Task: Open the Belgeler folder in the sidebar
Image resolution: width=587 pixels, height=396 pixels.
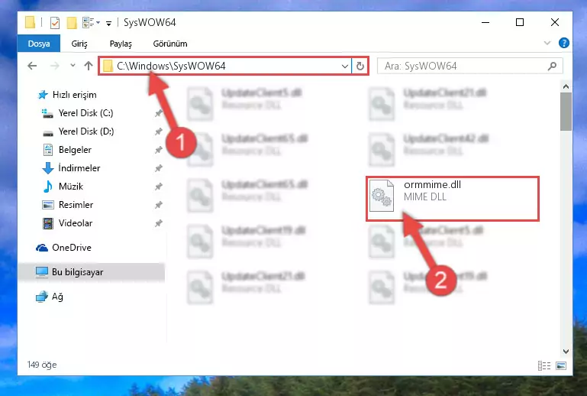Action: 75,150
